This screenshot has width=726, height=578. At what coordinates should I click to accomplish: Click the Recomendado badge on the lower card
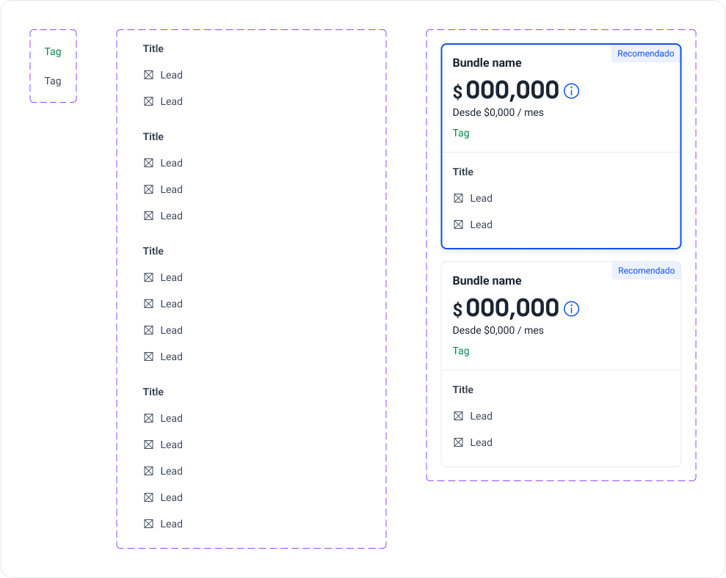click(646, 271)
